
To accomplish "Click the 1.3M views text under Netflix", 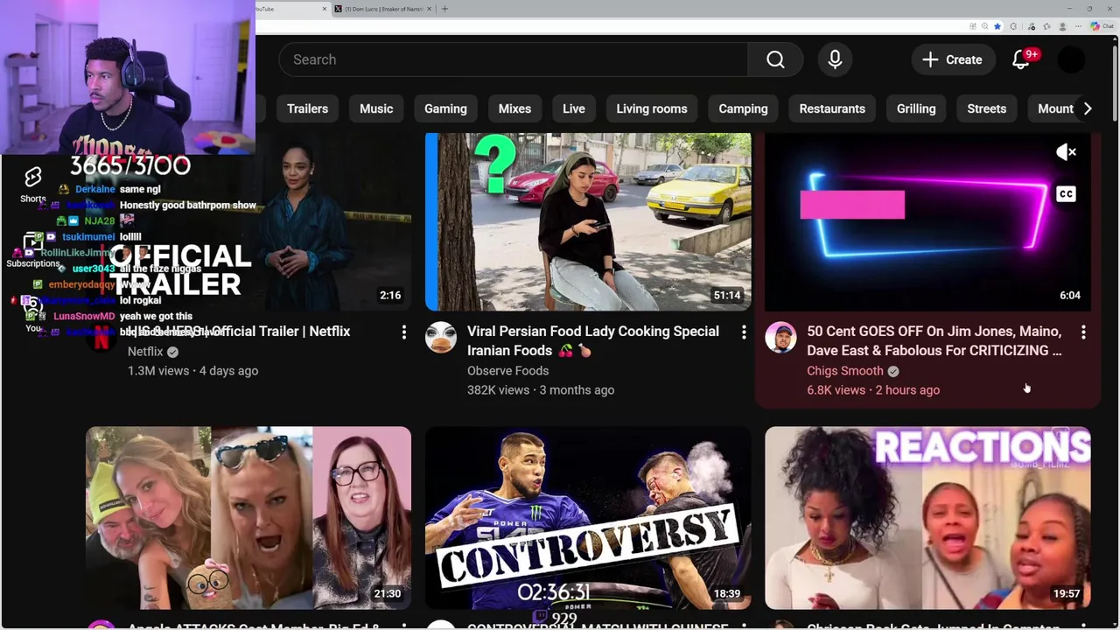I will 158,371.
